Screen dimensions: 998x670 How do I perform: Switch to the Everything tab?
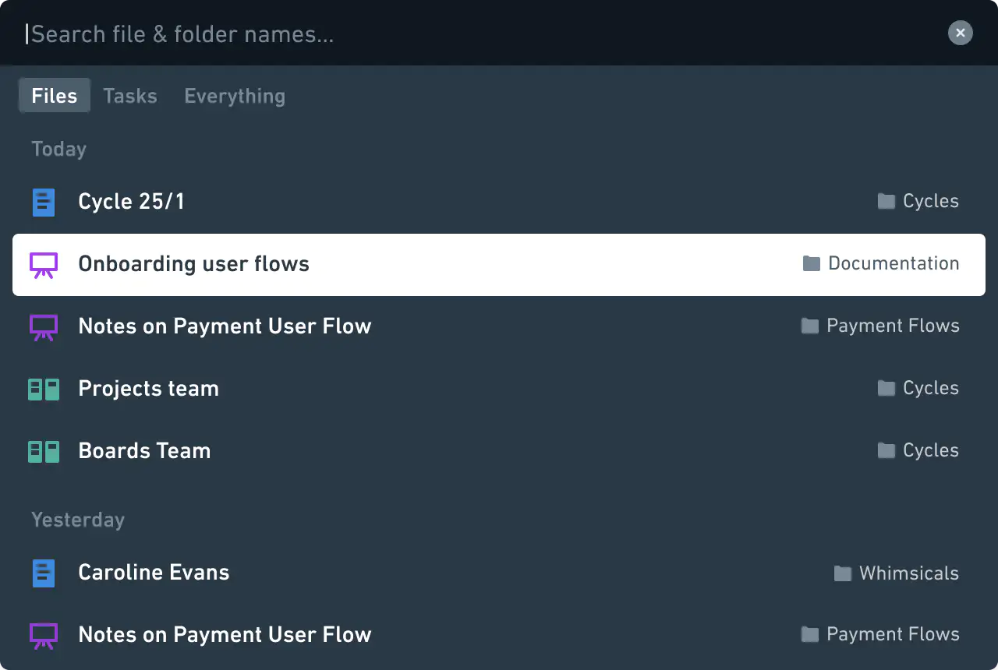click(x=235, y=96)
